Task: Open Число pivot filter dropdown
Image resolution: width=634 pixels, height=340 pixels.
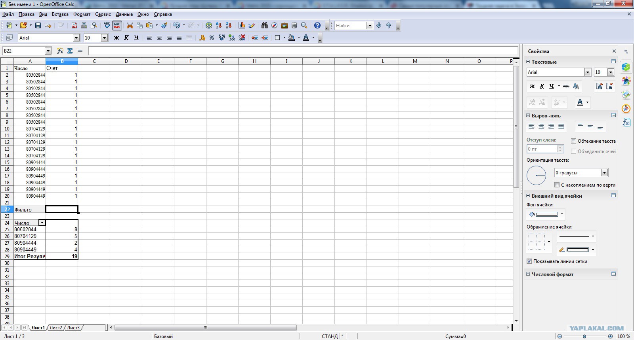Action: [42, 223]
